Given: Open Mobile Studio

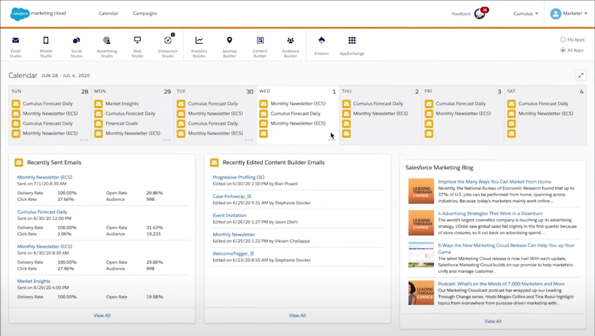Looking at the screenshot, I should pyautogui.click(x=46, y=46).
